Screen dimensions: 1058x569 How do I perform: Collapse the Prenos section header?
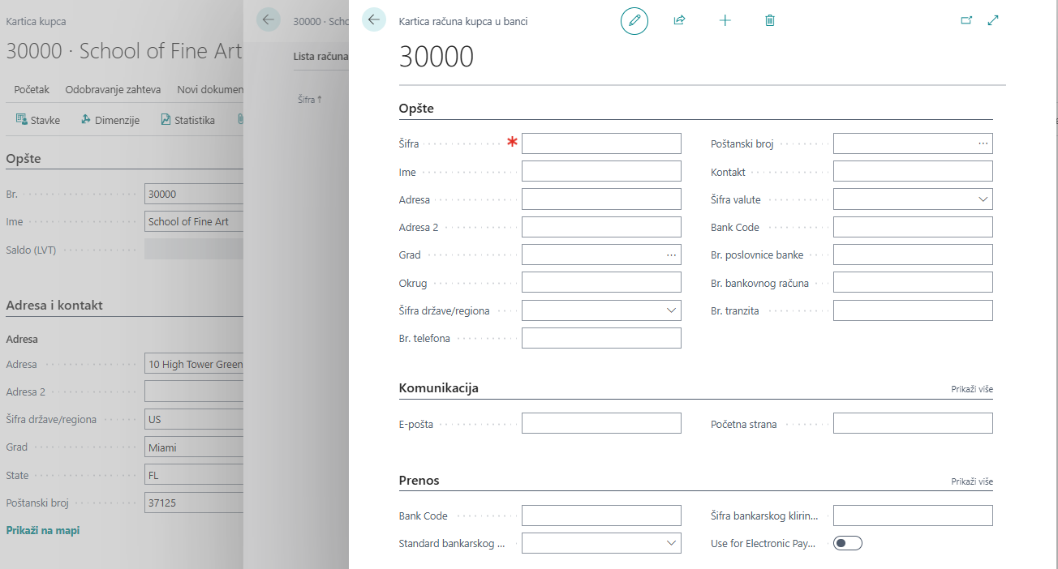[x=419, y=481]
